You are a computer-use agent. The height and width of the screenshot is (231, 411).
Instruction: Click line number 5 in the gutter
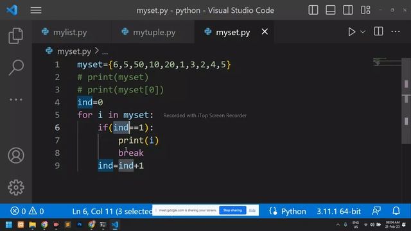tap(57, 115)
